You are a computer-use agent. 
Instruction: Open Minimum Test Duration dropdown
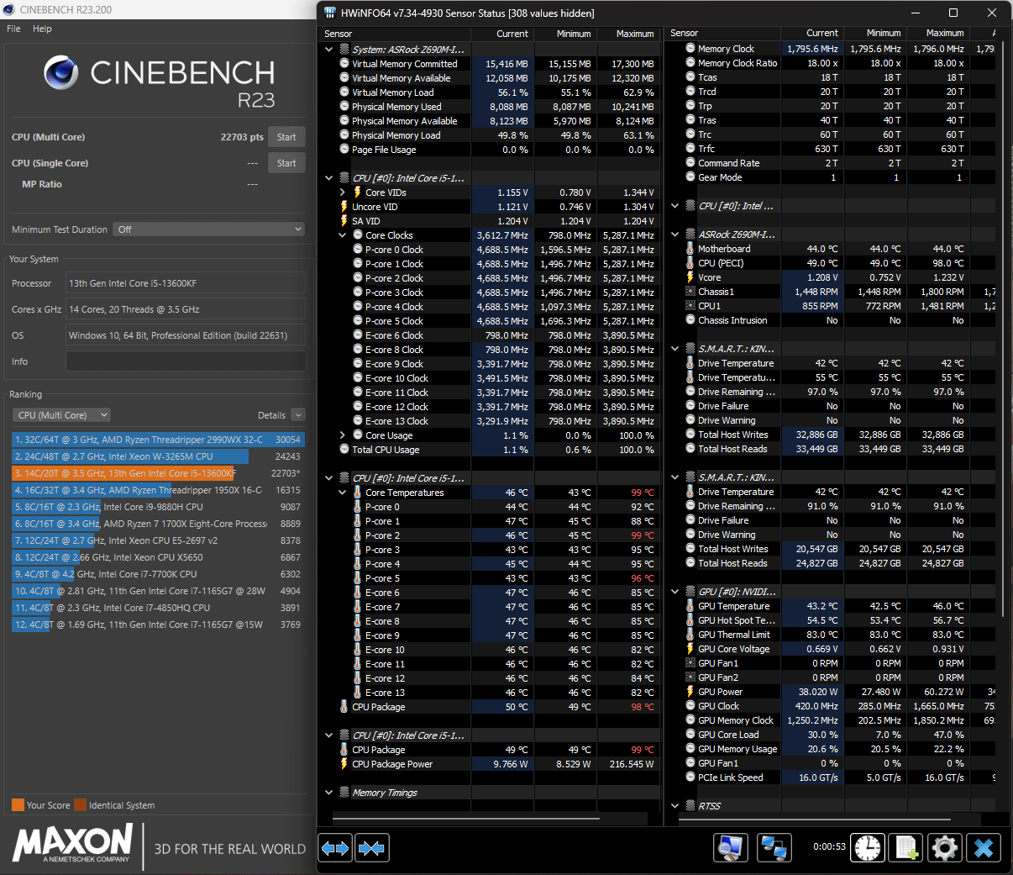click(209, 229)
